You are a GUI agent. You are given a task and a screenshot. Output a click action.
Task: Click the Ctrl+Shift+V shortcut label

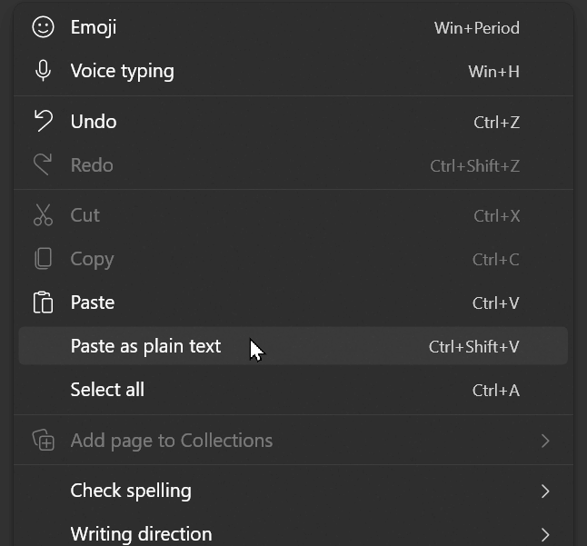[x=473, y=346]
